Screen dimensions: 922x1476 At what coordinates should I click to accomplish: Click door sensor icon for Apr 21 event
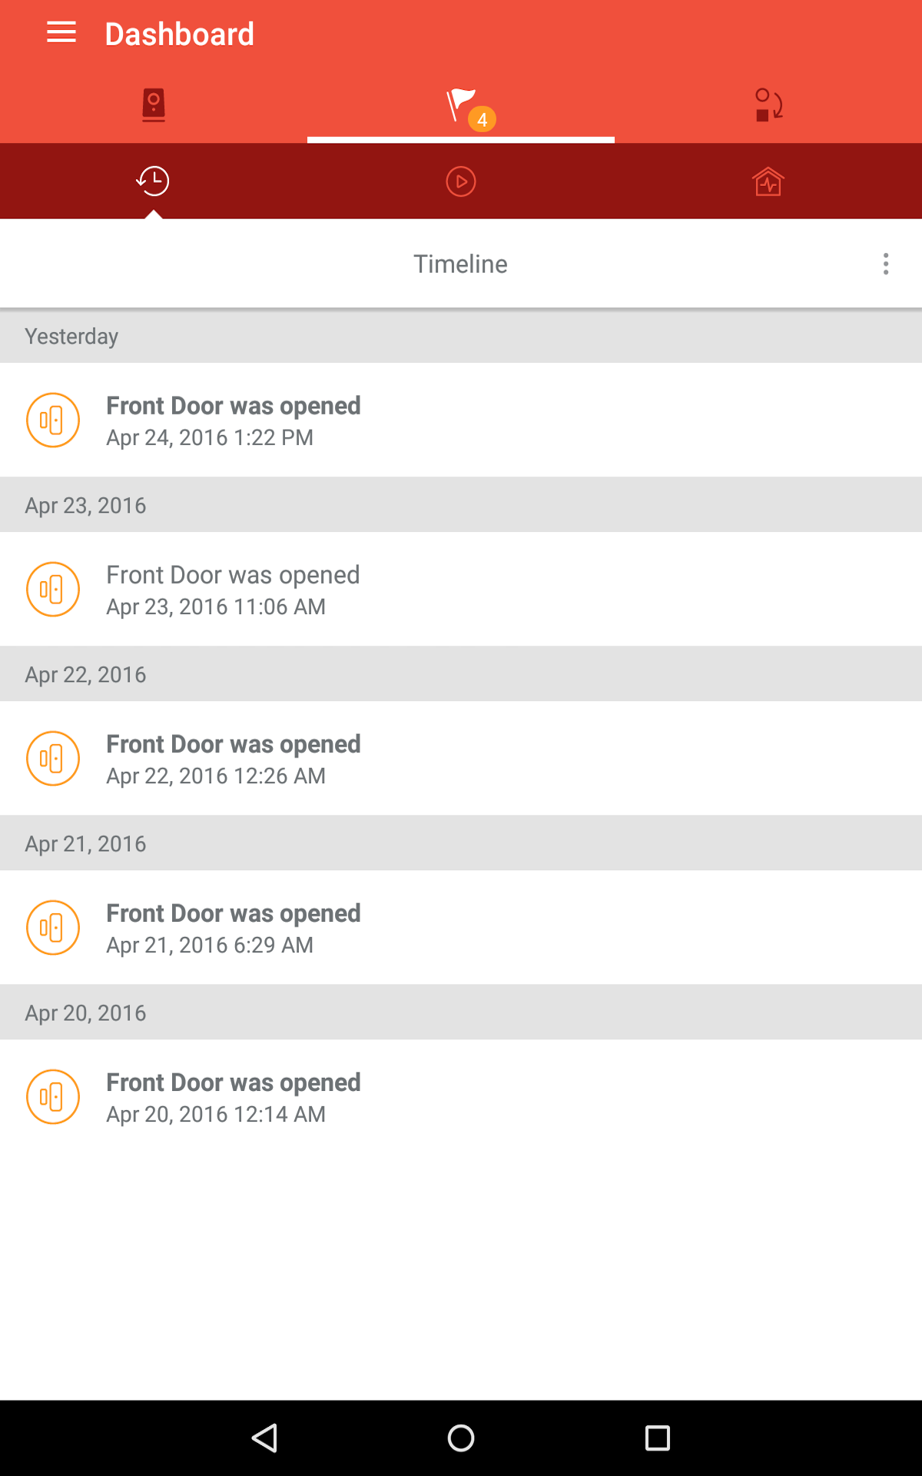(x=53, y=928)
